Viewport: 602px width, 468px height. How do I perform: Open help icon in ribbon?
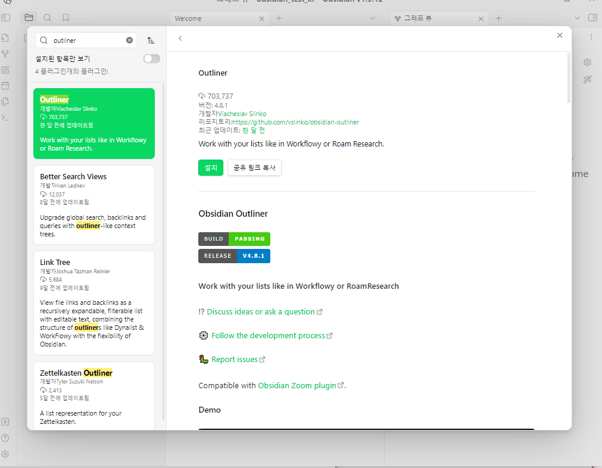click(x=5, y=438)
